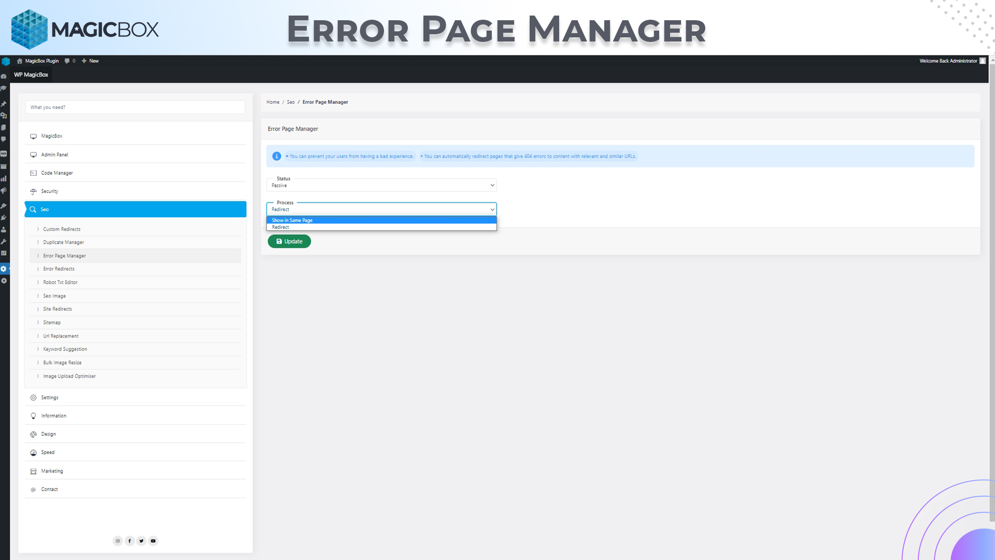Open MagicBox YouTube social icon
This screenshot has height=560, width=995.
[153, 541]
